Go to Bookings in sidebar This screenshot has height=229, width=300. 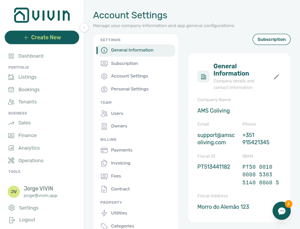[29, 90]
